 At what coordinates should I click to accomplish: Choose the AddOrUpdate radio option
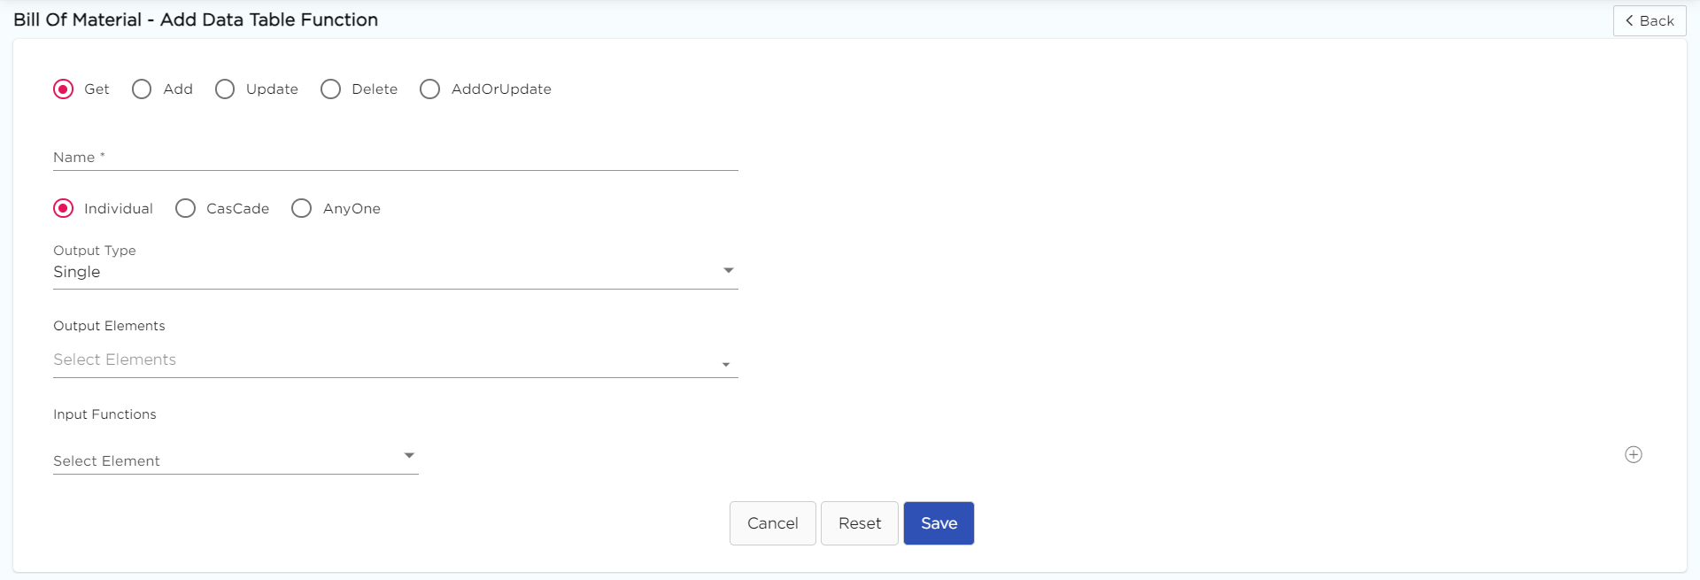(430, 89)
